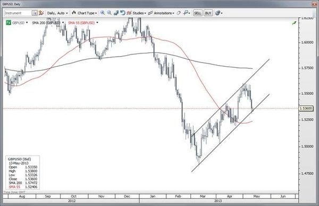This screenshot has width=319, height=206.
Task: Open the Annotations menu
Action: [x=161, y=13]
